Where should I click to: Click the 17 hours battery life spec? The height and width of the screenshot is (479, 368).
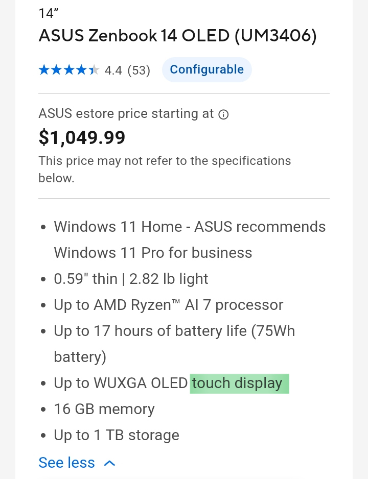click(174, 331)
